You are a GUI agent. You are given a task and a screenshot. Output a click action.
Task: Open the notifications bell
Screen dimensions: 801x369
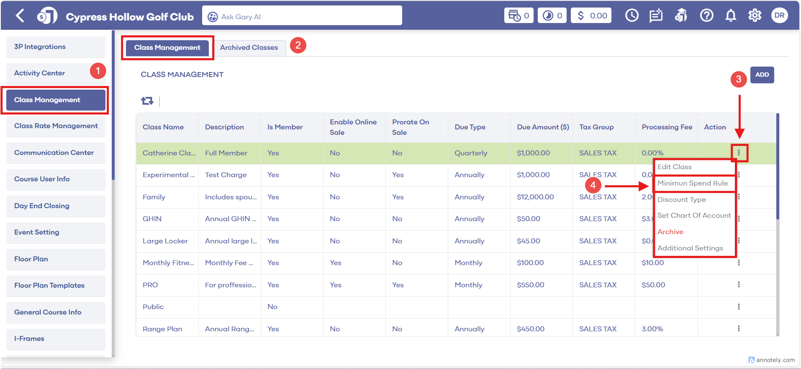(x=731, y=16)
